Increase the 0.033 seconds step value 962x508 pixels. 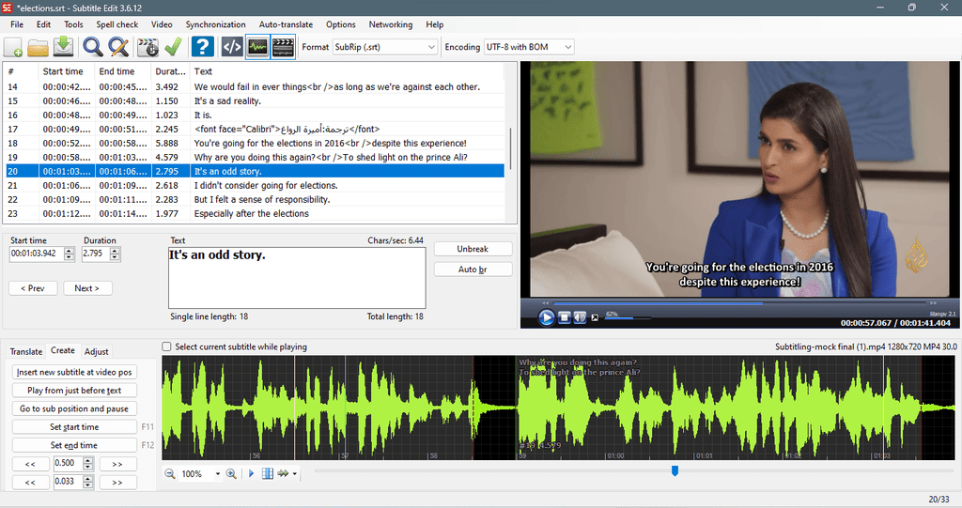(88, 479)
